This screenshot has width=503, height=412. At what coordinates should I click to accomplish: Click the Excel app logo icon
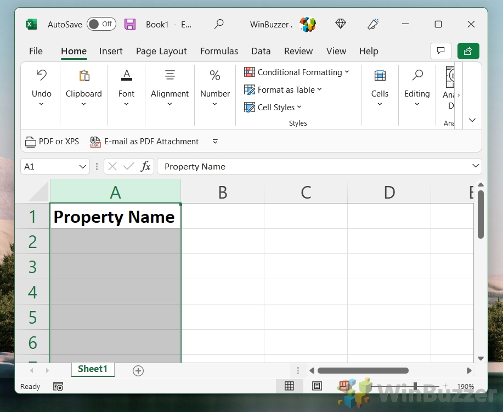(31, 24)
